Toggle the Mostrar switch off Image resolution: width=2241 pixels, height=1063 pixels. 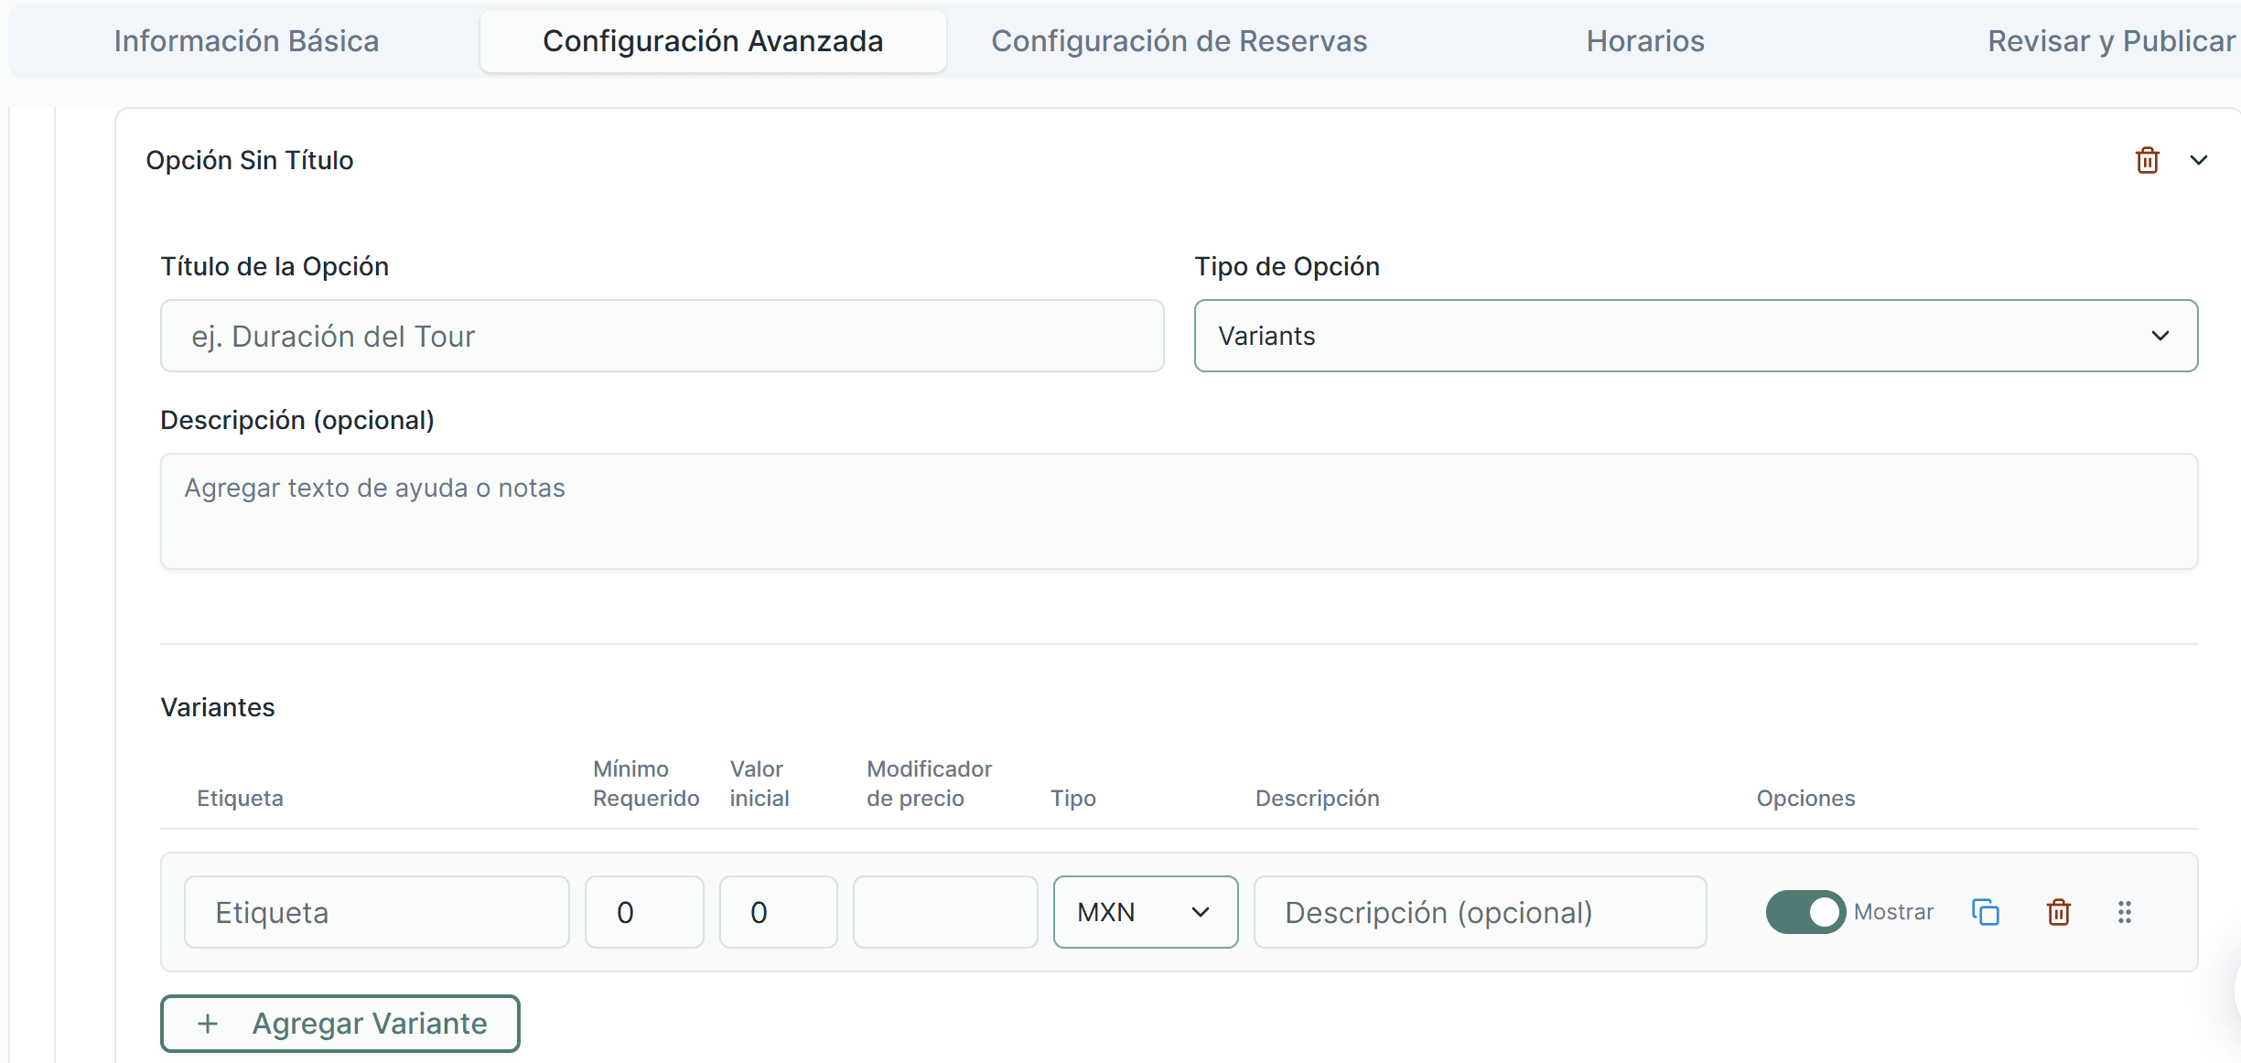[1805, 912]
